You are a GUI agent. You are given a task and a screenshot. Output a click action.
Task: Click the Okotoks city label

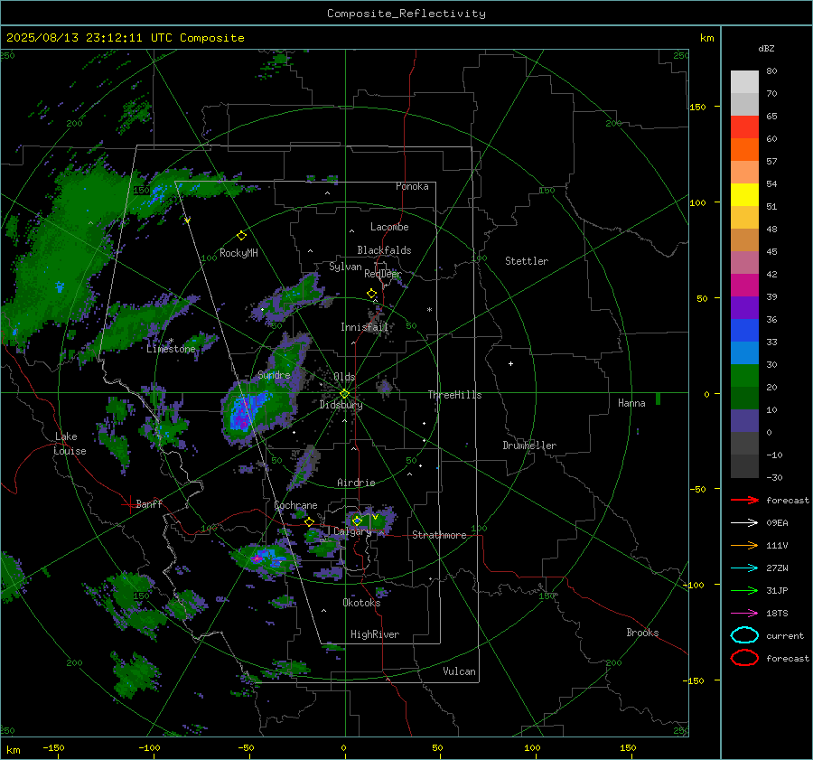tap(361, 603)
